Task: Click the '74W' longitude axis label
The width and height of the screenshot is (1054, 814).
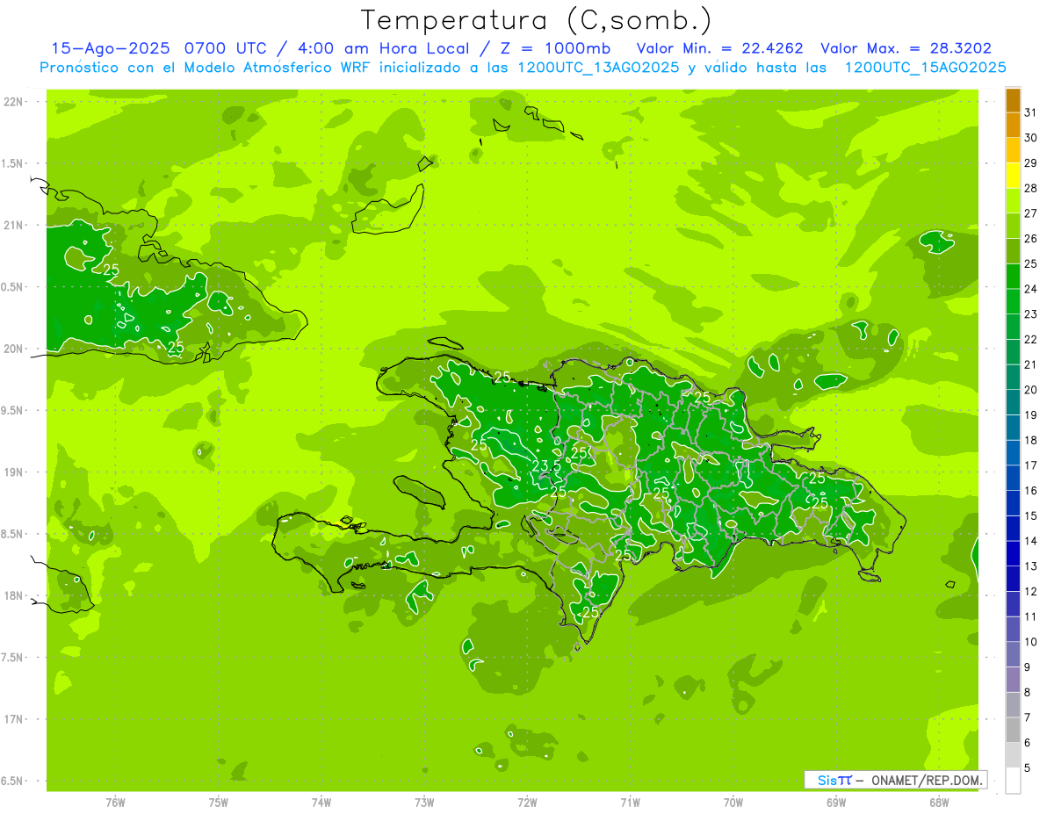Action: (321, 803)
